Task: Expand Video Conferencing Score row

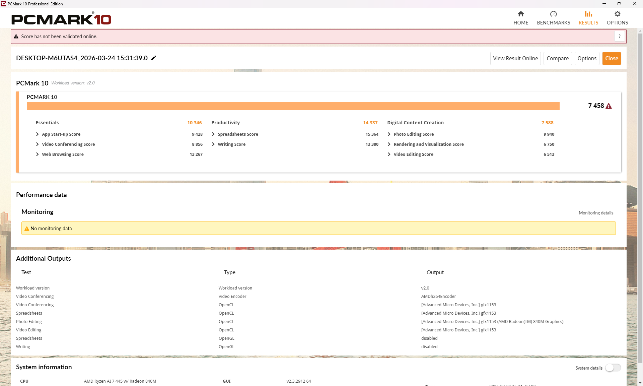Action: point(38,144)
